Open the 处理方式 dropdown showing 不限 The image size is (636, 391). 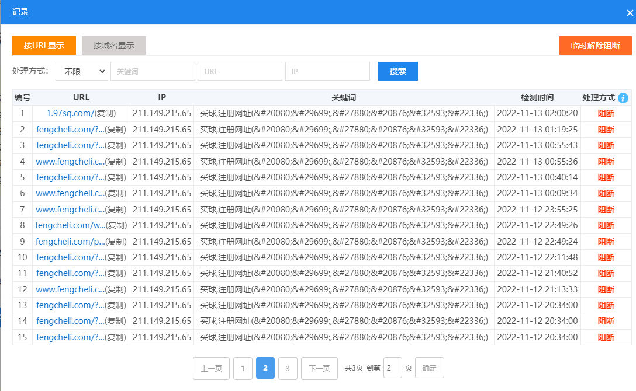pos(82,71)
